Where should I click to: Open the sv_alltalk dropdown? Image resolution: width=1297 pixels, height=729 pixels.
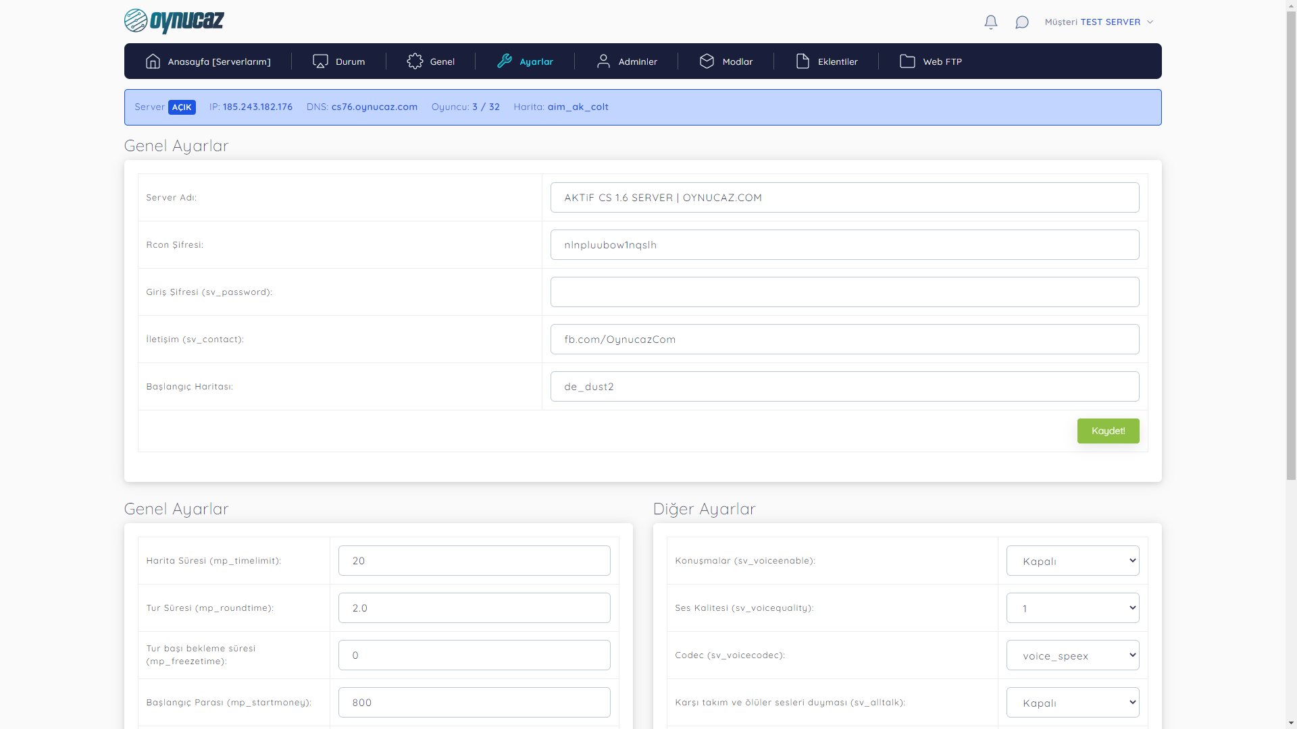click(1073, 703)
